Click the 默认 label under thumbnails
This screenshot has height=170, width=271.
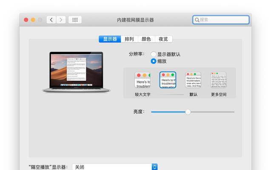[x=193, y=94]
